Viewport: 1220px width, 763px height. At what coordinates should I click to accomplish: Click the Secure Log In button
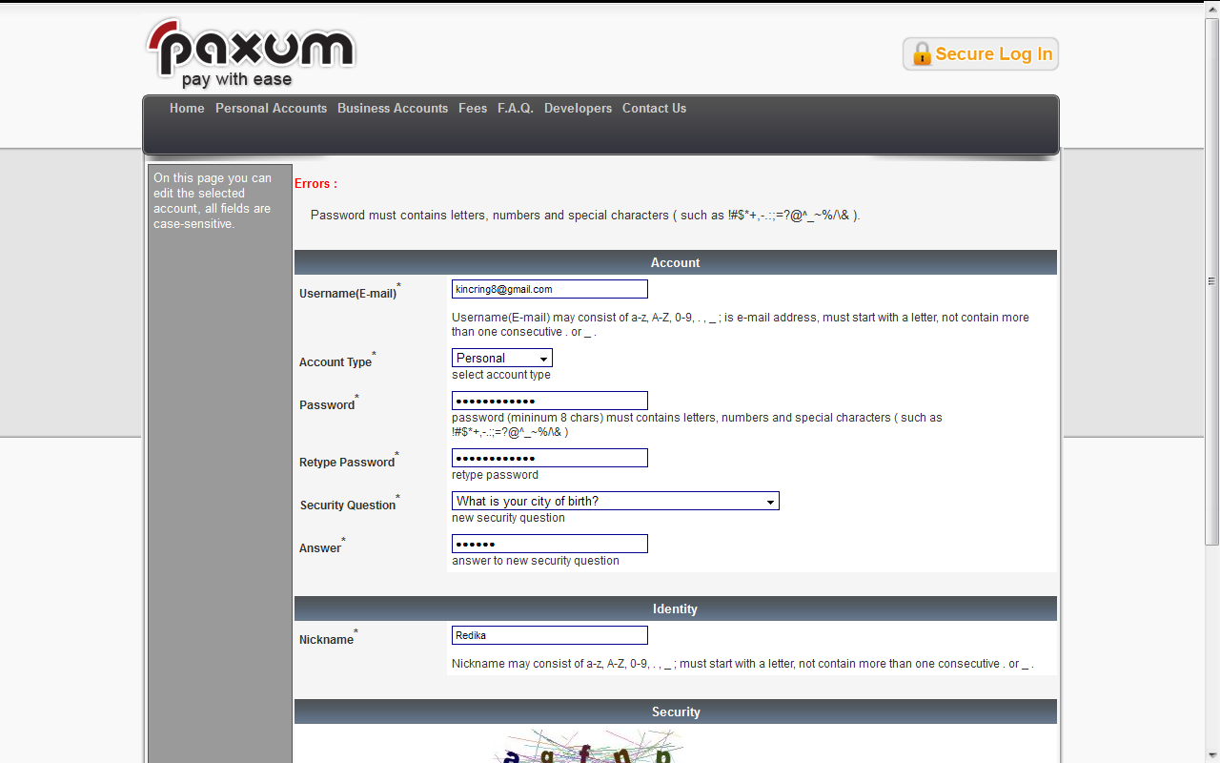tap(980, 53)
